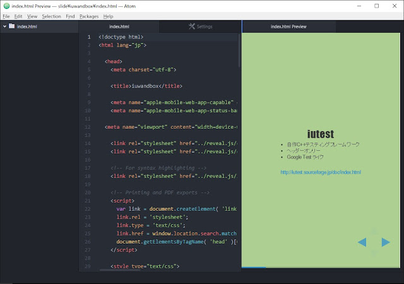
Task: Click the closing </script> tag line
Action: [x=124, y=250]
